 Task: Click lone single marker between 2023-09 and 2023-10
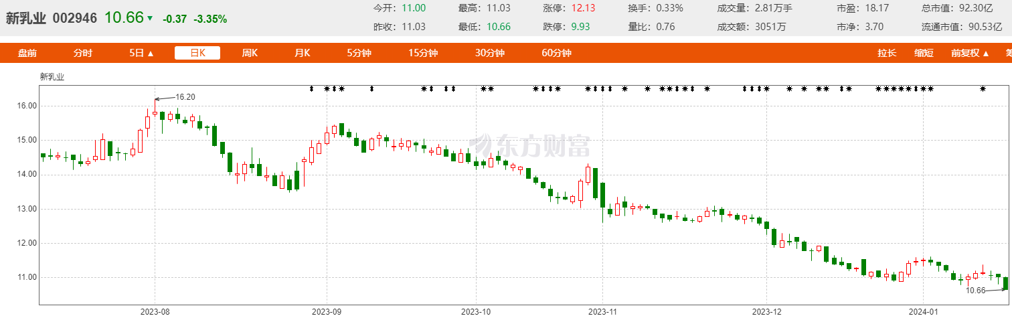pyautogui.click(x=371, y=89)
